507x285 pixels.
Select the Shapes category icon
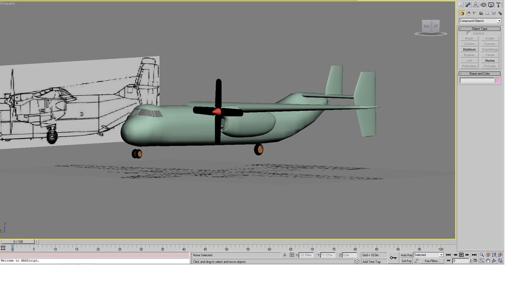coord(468,14)
